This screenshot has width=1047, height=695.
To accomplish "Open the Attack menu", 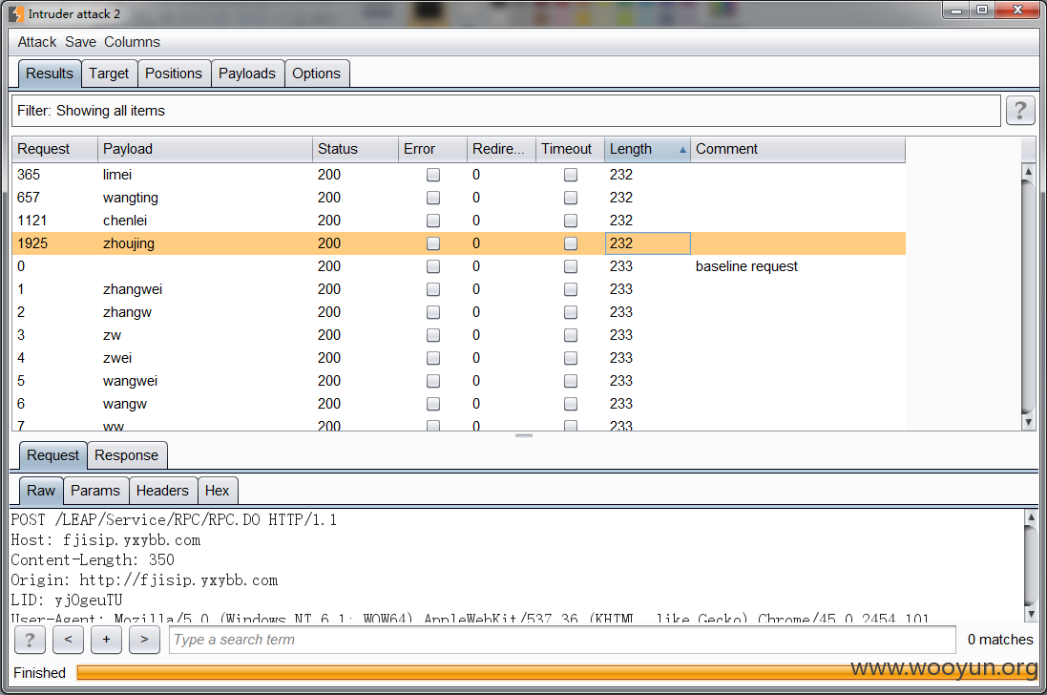I will click(x=37, y=42).
